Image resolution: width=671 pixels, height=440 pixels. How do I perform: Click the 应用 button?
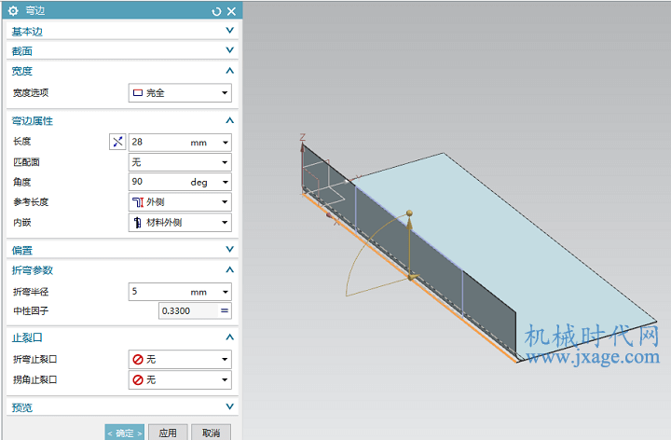(168, 433)
